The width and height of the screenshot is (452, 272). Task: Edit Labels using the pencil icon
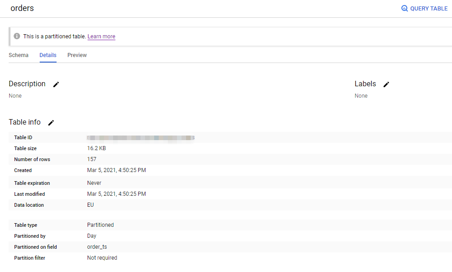pos(386,84)
